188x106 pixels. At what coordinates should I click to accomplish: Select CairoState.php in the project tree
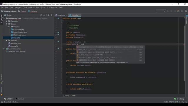pyautogui.click(x=19, y=29)
